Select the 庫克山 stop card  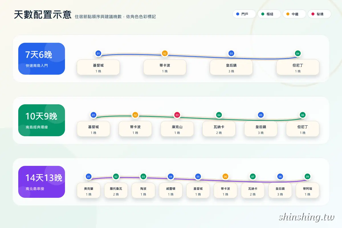coord(177,129)
